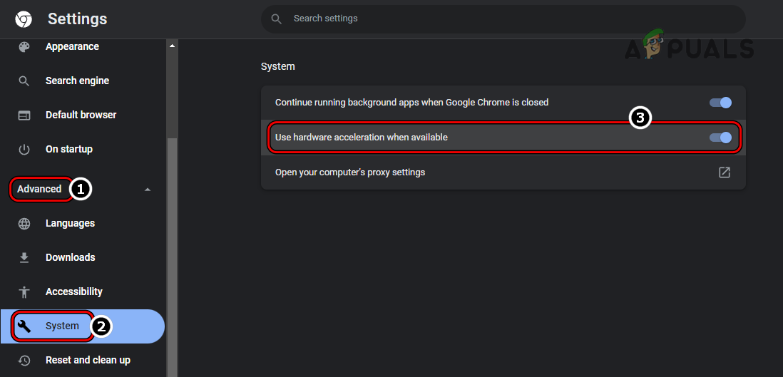Go to Languages settings
This screenshot has width=783, height=377.
[x=70, y=223]
